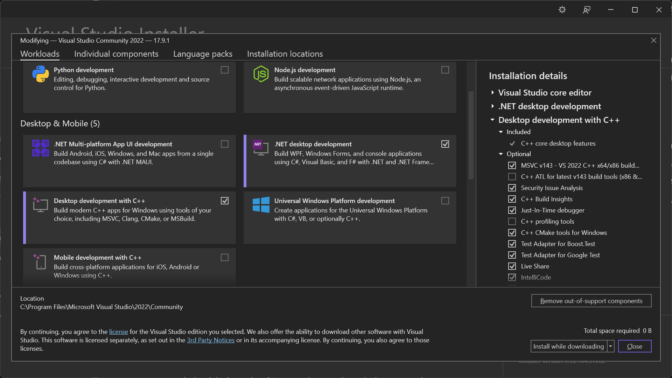Expand .NET desktop development details node

(492, 106)
